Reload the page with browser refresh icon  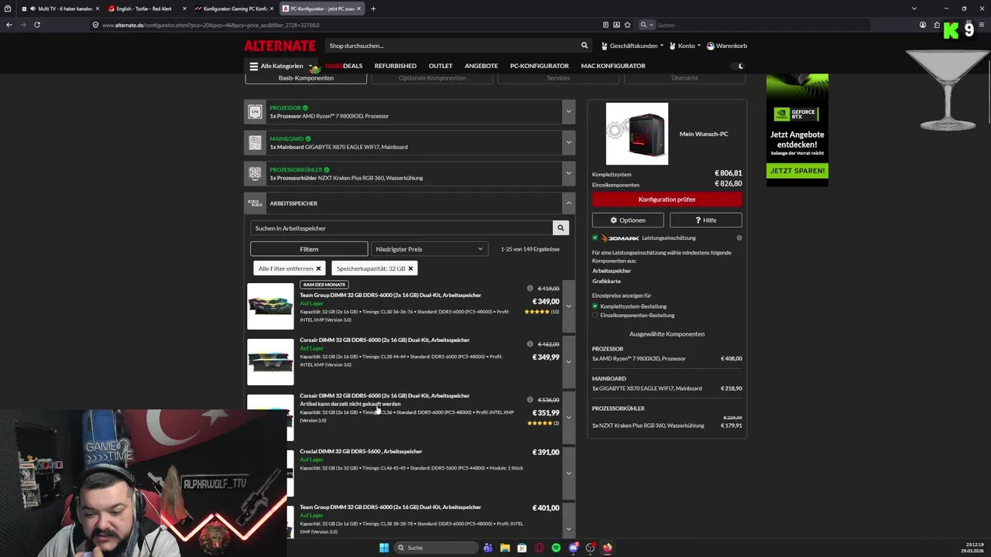click(36, 25)
